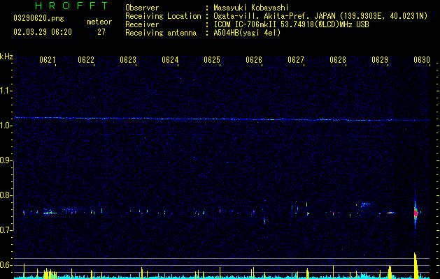
Task: Click the 0628 time marker
Action: pyautogui.click(x=338, y=60)
